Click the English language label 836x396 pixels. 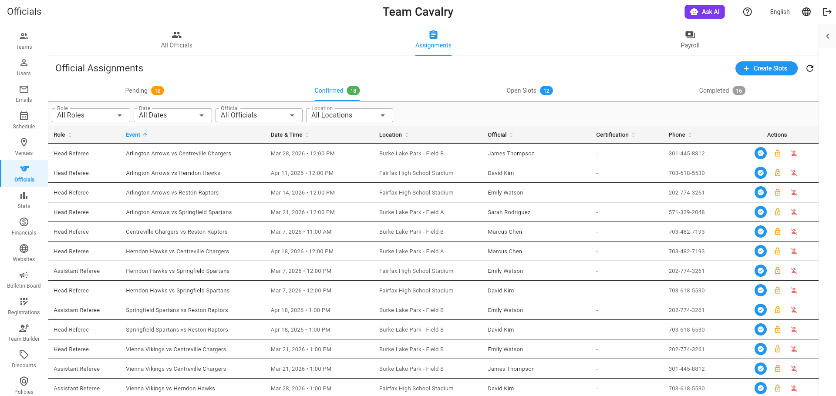tap(780, 12)
